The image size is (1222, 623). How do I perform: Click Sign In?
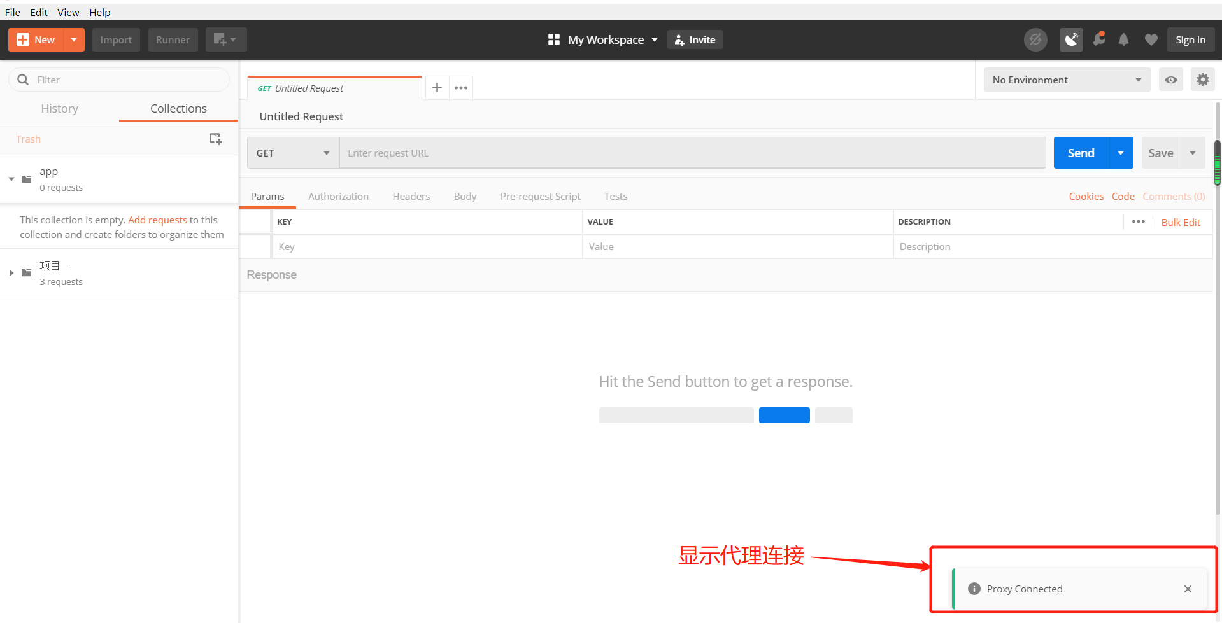coord(1190,40)
